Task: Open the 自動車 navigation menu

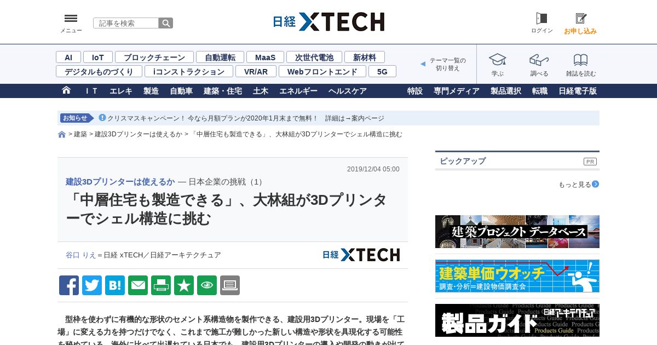Action: pyautogui.click(x=181, y=91)
